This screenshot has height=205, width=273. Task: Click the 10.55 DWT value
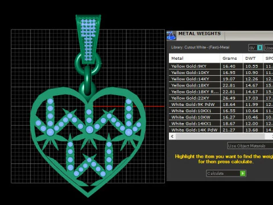pyautogui.click(x=251, y=66)
